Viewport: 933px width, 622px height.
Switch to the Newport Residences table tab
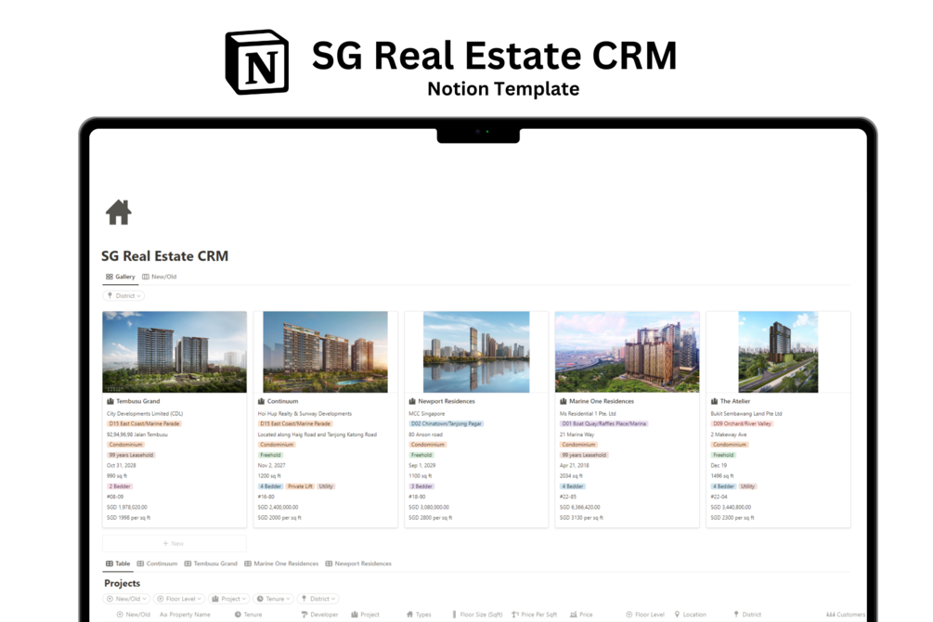(x=358, y=564)
